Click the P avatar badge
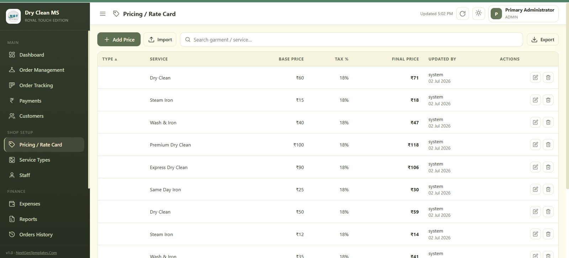Image resolution: width=569 pixels, height=258 pixels. click(496, 14)
